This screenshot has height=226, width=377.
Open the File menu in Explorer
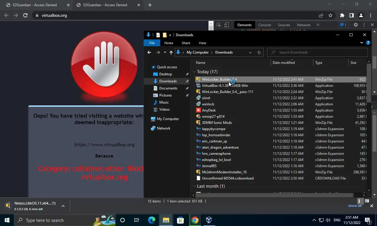pyautogui.click(x=152, y=43)
